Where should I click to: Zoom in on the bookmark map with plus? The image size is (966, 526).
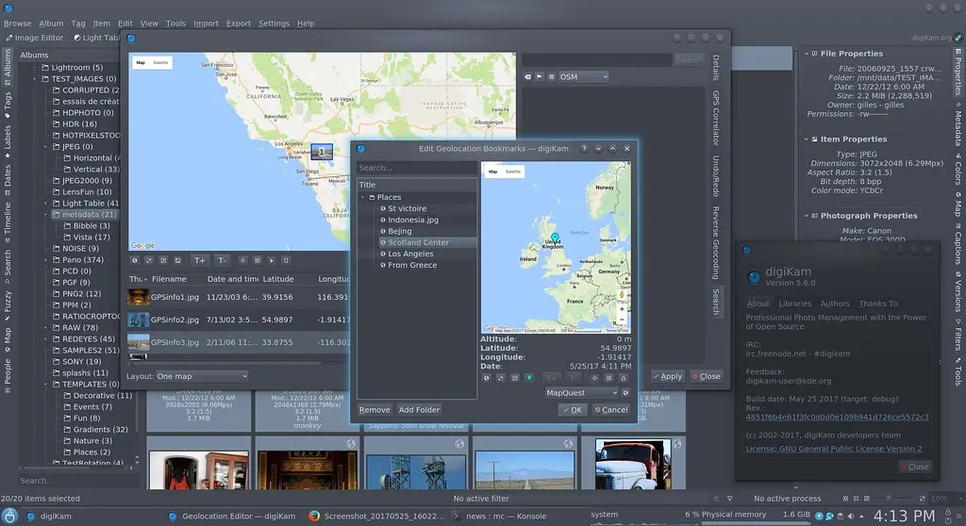622,309
